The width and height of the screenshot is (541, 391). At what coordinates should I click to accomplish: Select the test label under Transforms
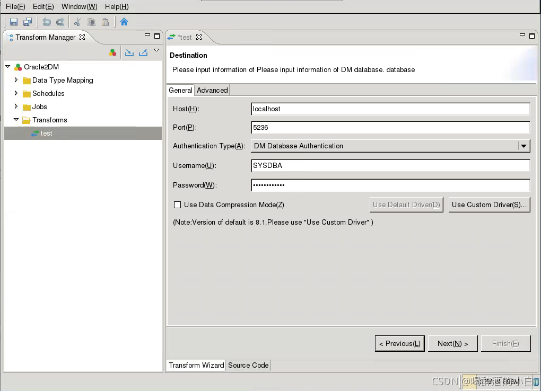pos(46,133)
